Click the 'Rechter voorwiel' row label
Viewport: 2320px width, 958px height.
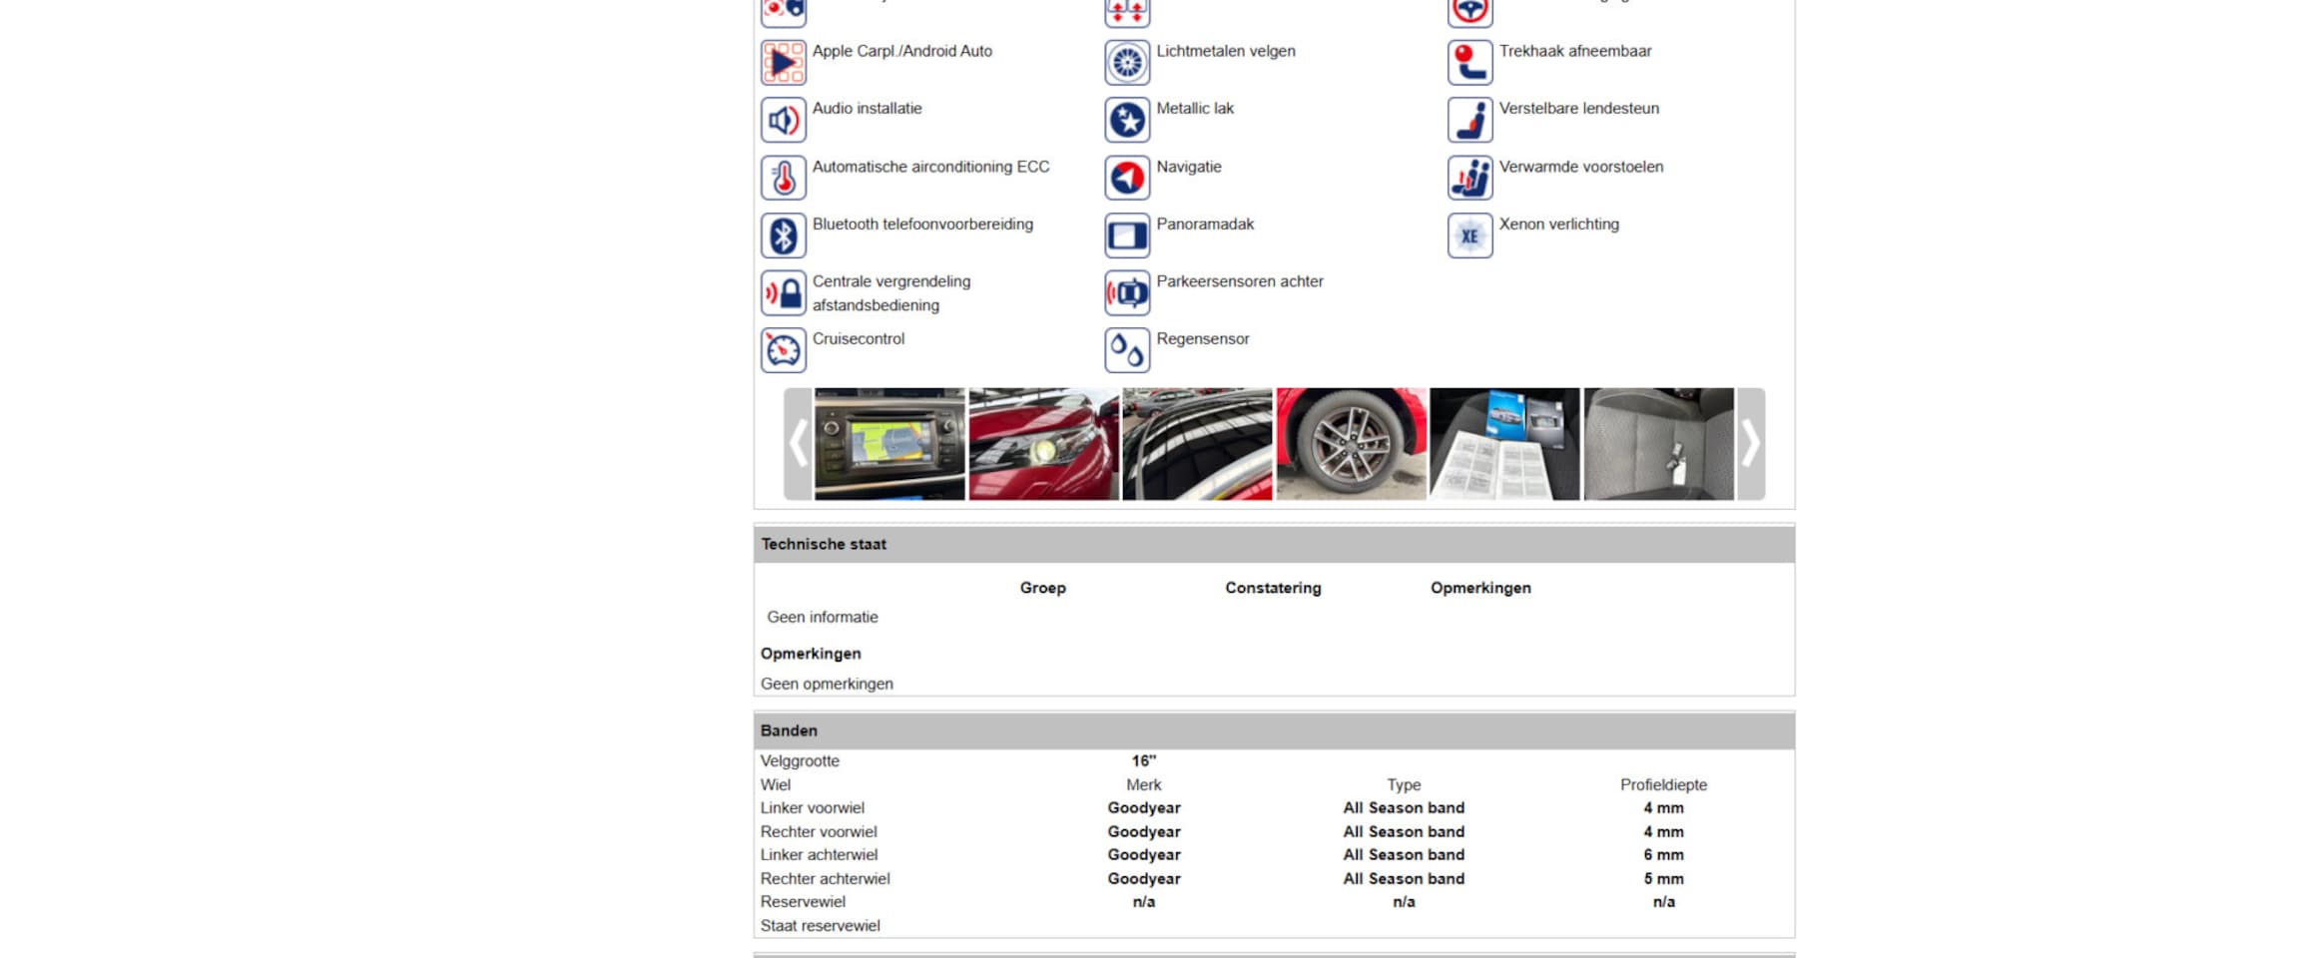point(819,831)
